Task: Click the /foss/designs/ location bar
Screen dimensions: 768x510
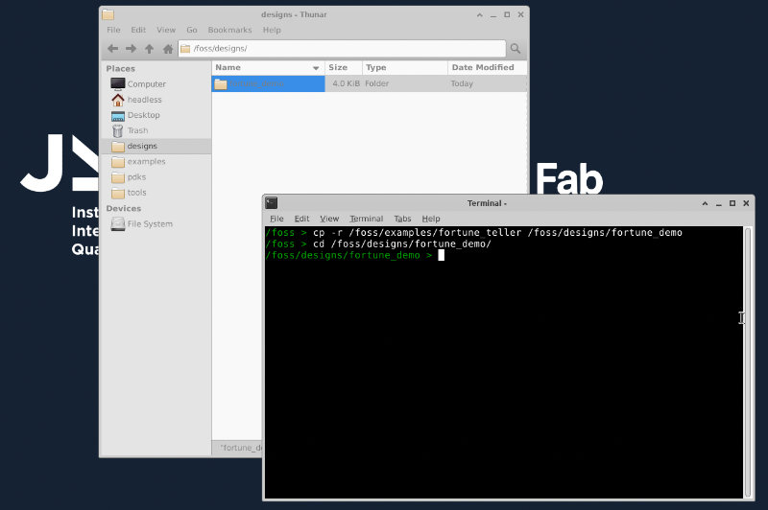Action: coord(342,48)
